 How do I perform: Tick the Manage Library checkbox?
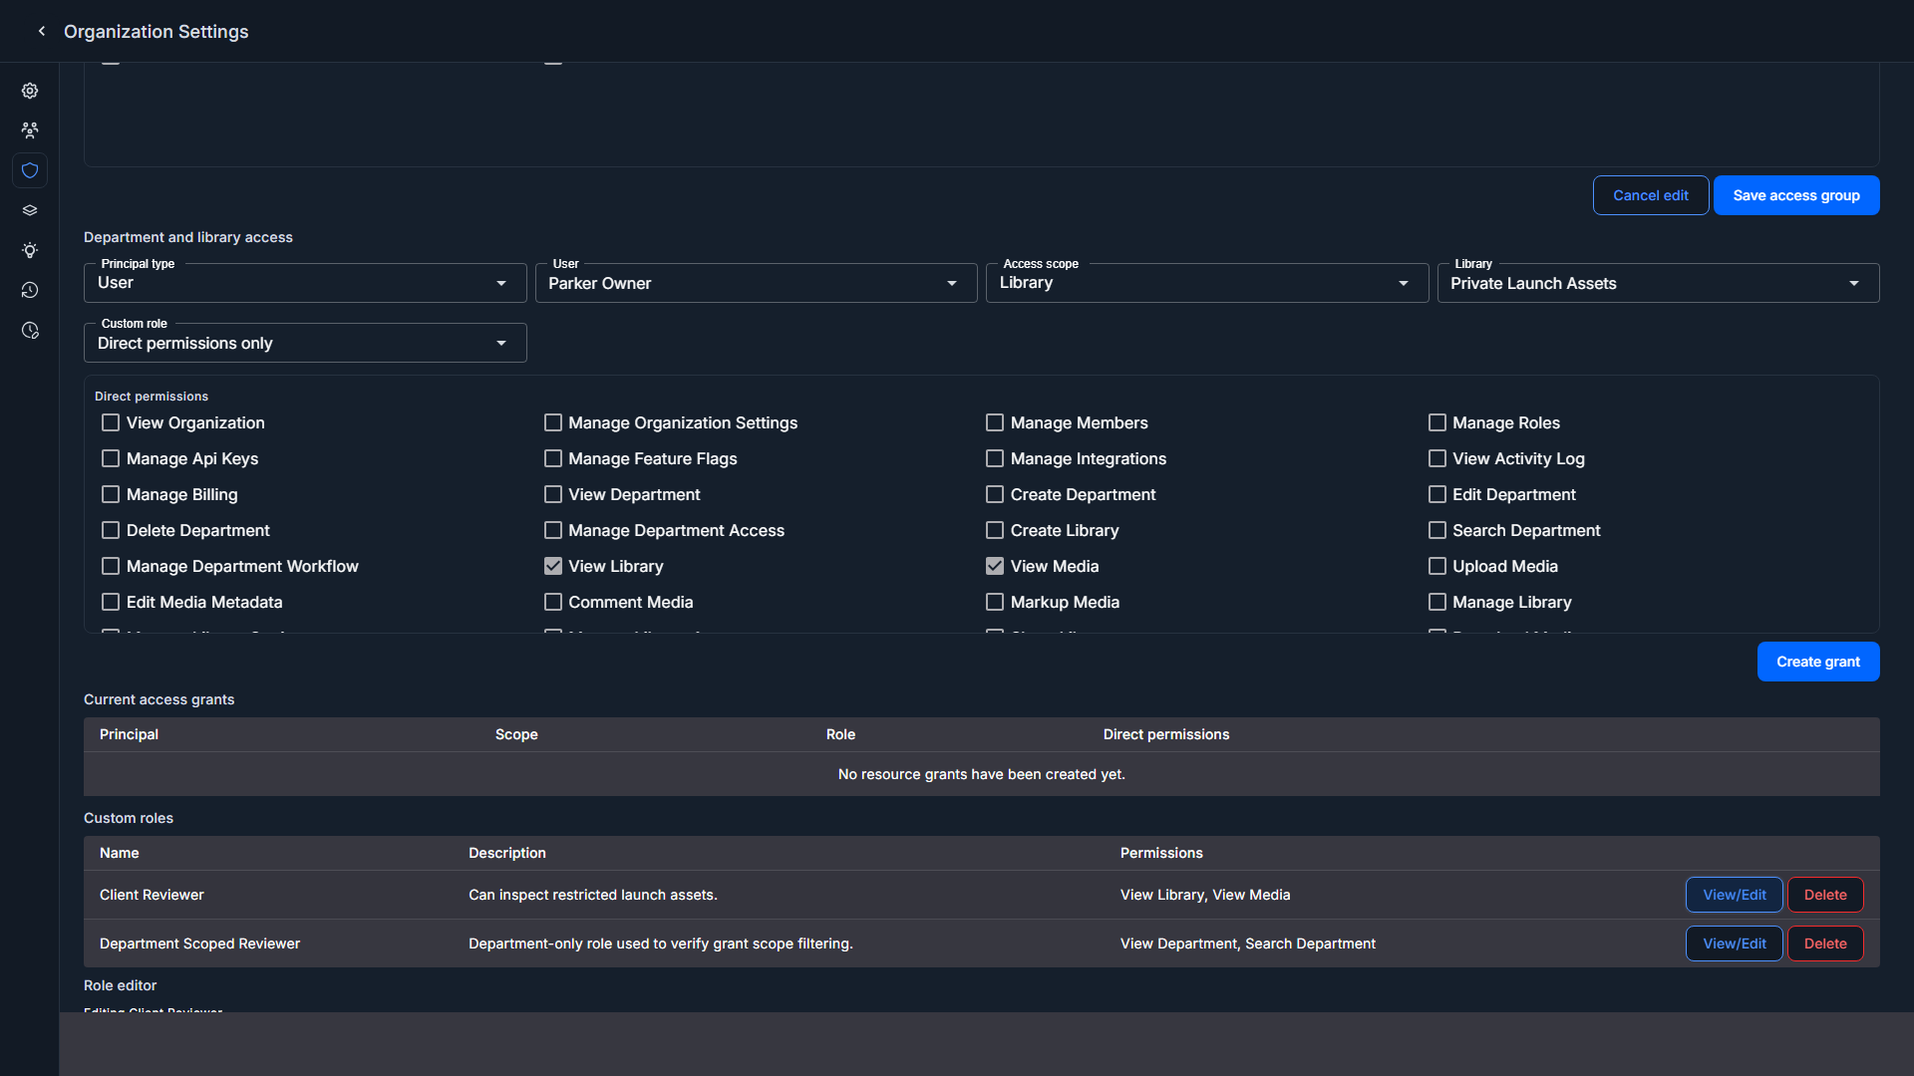(1437, 602)
